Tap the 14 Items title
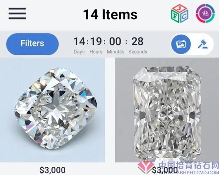Screen dimensions: 219x175 tap(110, 14)
